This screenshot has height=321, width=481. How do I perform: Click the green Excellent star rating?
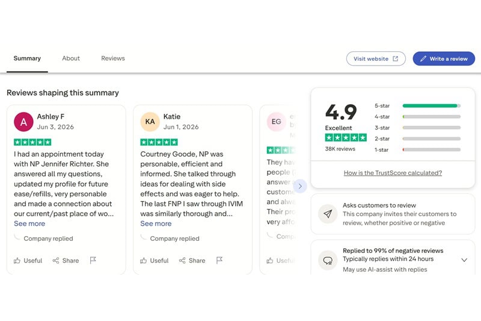[346, 138]
